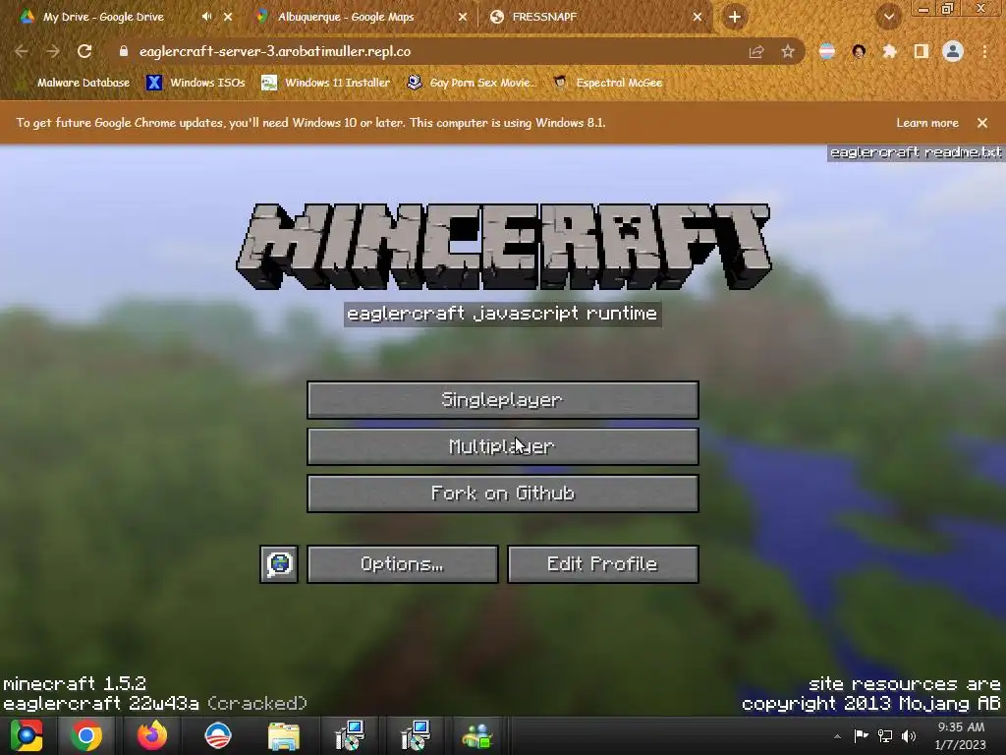Open the striped flag extension icon
This screenshot has width=1006, height=755.
[x=827, y=51]
